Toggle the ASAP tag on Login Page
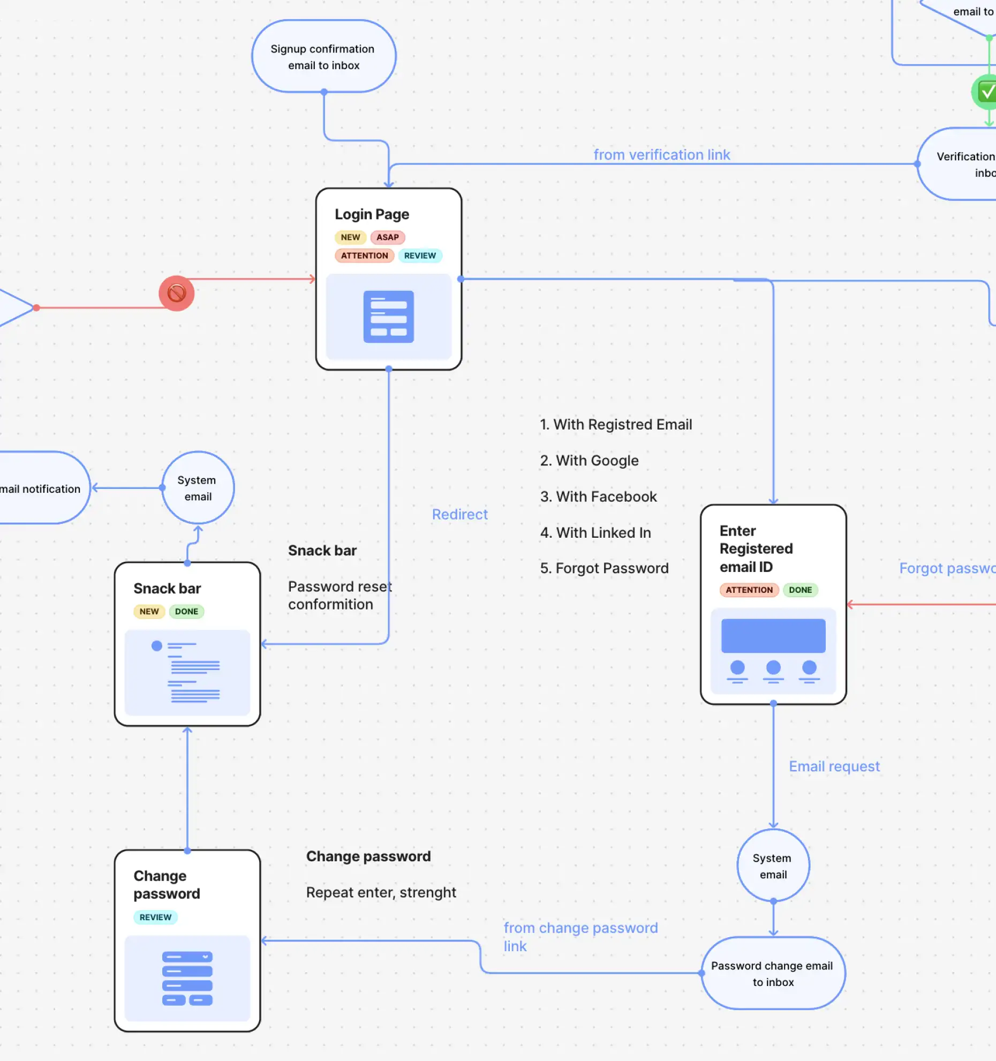The width and height of the screenshot is (996, 1061). tap(387, 237)
